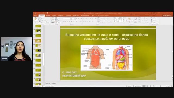This screenshot has width=174, height=98.
Task: Select slide 34 thumbnail
Action: click(x=38, y=70)
